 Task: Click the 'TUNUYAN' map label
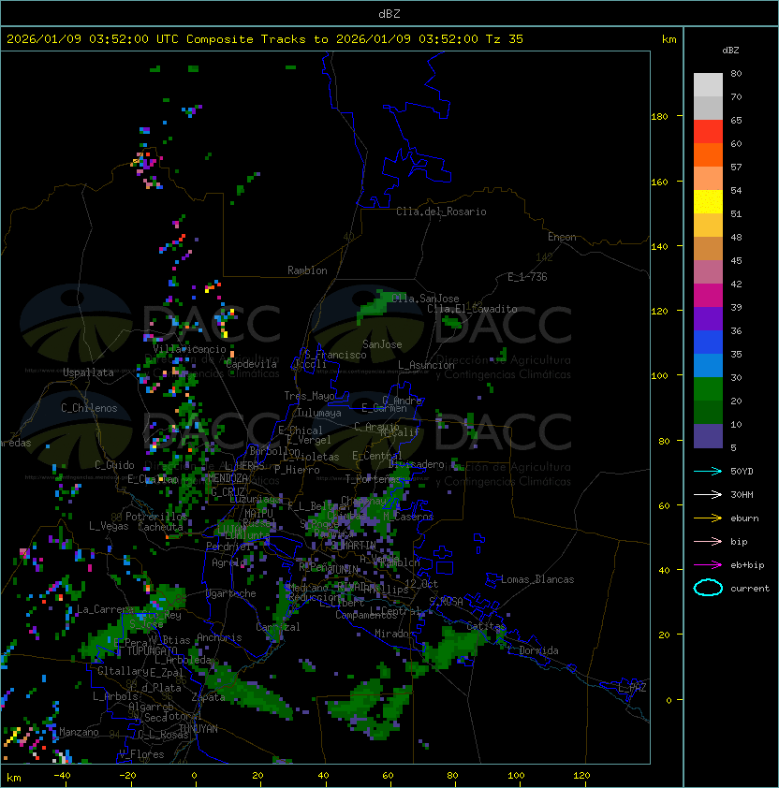tap(198, 729)
